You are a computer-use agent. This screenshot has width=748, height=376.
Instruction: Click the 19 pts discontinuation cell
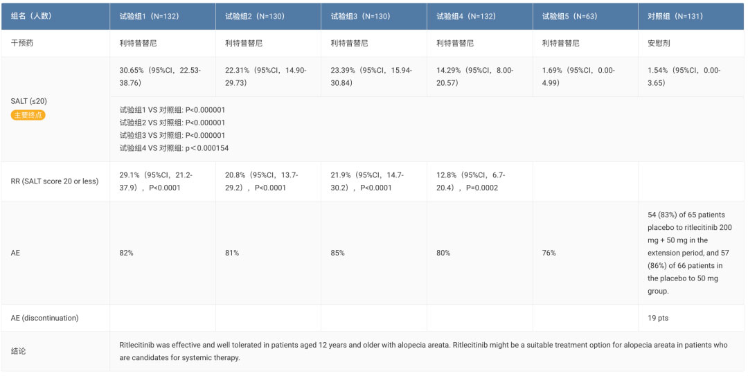tap(659, 318)
